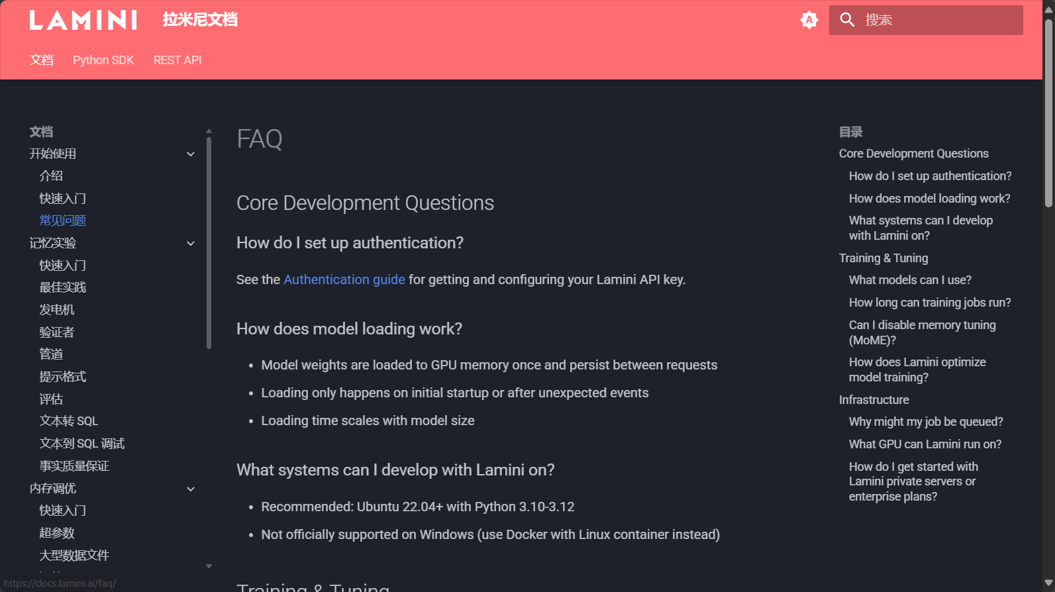The image size is (1055, 592).
Task: Jump to How does Lamini optimize model training?
Action: click(x=917, y=370)
